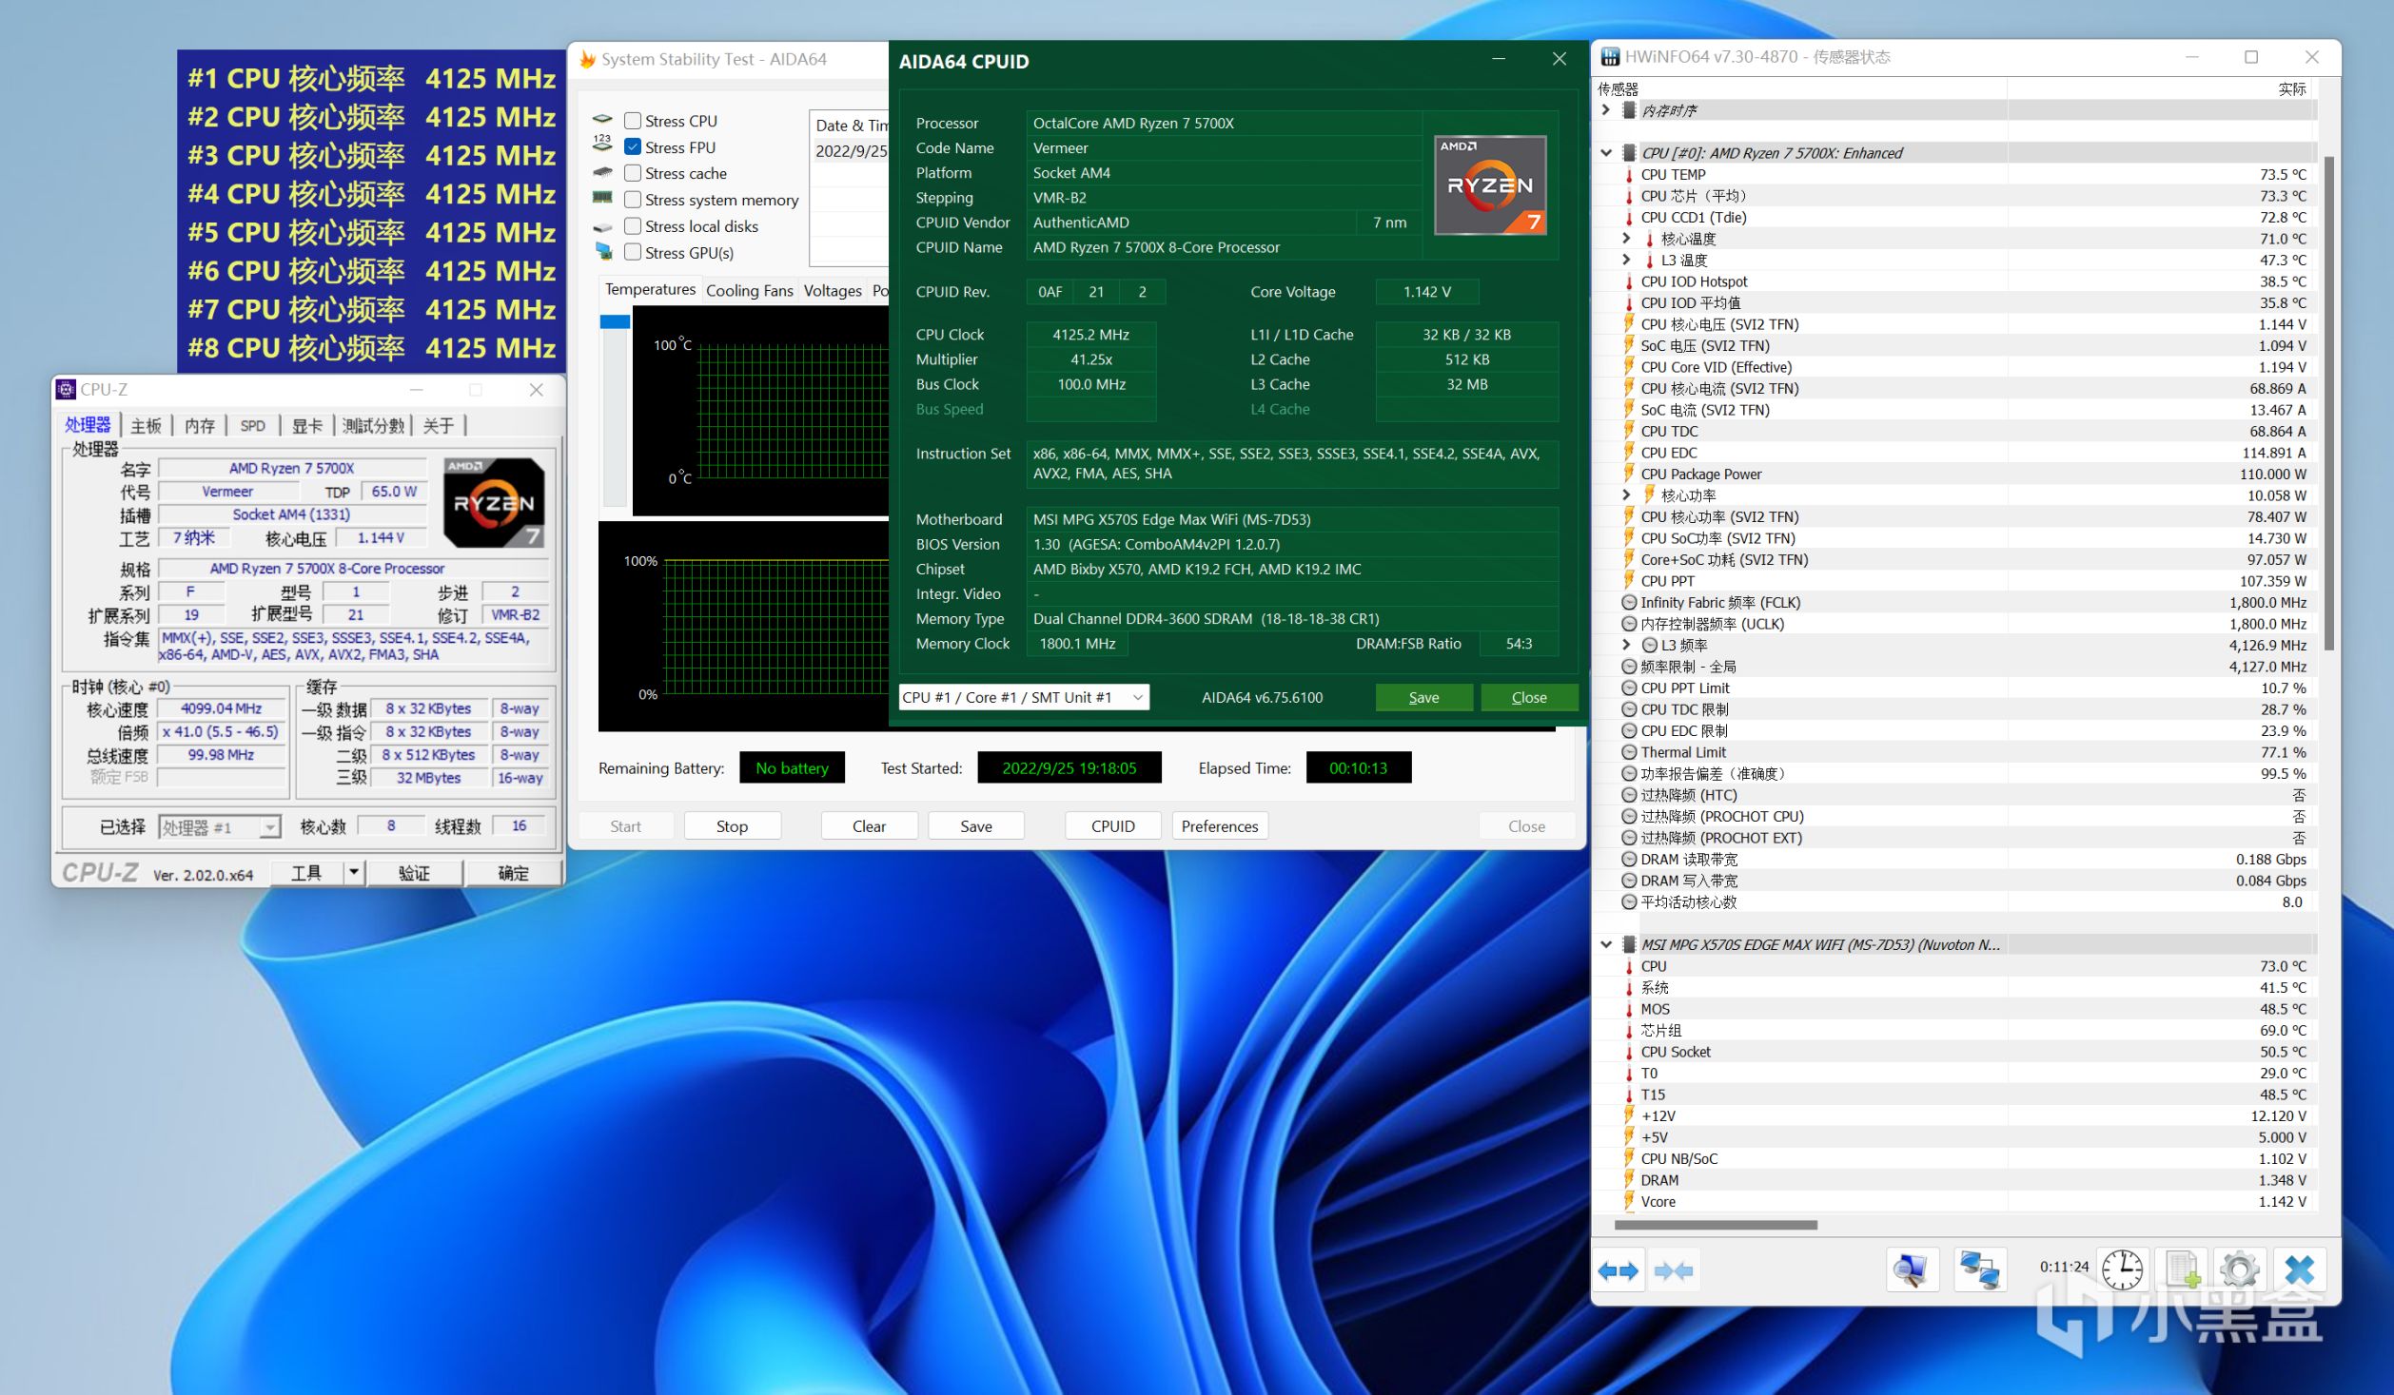Click the HWiNFO logging sheet plus icon
This screenshot has height=1395, width=2394.
2182,1270
